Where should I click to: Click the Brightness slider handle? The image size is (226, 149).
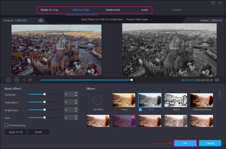(44, 109)
